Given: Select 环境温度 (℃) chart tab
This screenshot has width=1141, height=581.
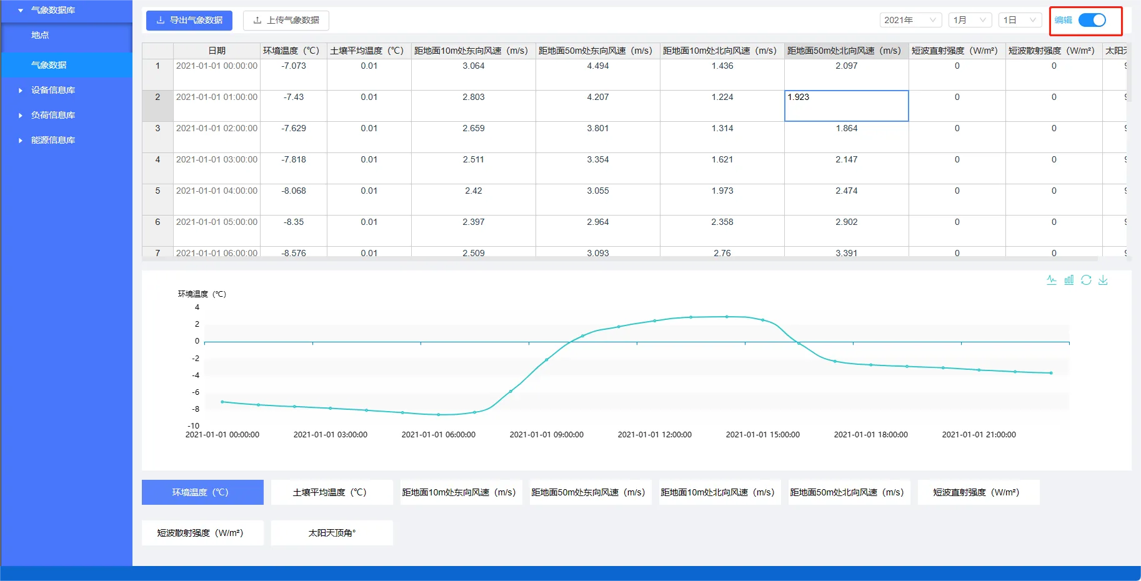Looking at the screenshot, I should point(202,492).
